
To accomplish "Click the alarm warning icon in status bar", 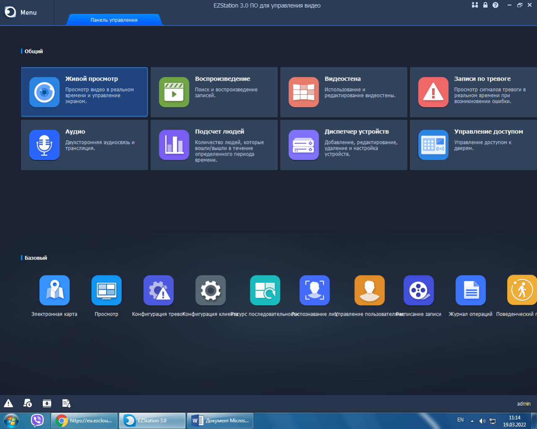I will [8, 403].
